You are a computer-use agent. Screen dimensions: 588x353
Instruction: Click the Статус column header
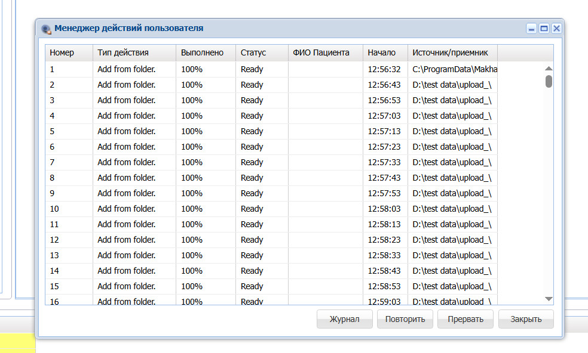tap(262, 53)
